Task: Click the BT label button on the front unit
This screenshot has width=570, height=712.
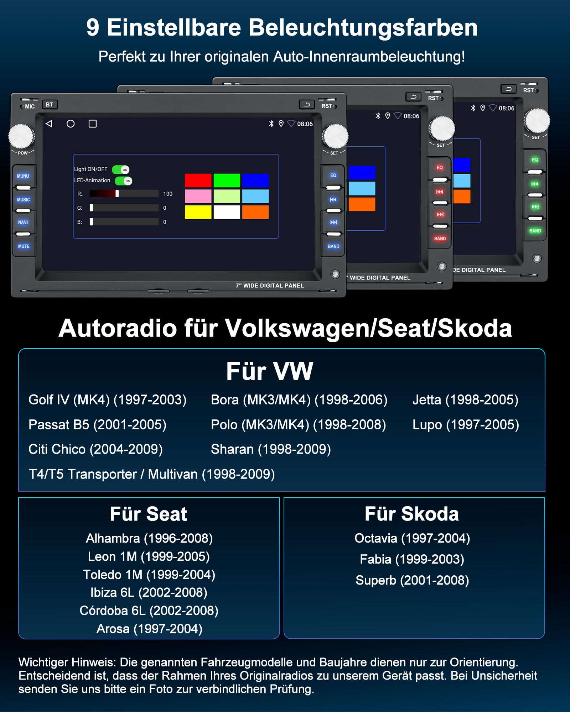Action: (x=50, y=104)
